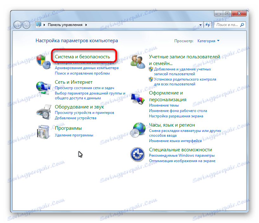Click the Ease of Access blue circle icon

point(137,154)
